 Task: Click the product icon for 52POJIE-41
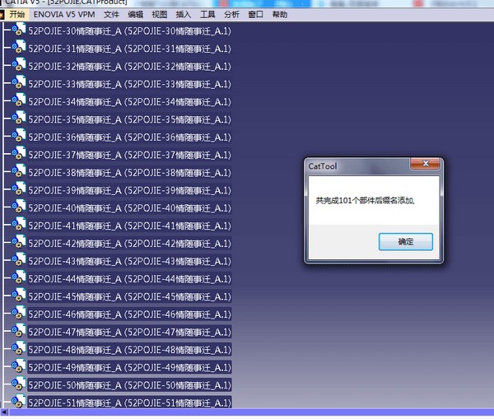pyautogui.click(x=19, y=224)
